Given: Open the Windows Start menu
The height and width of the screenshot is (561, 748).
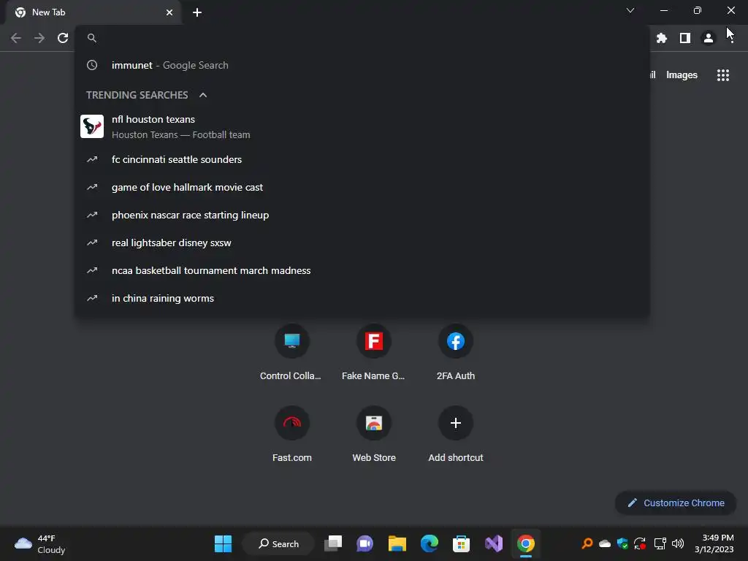Looking at the screenshot, I should tap(223, 543).
